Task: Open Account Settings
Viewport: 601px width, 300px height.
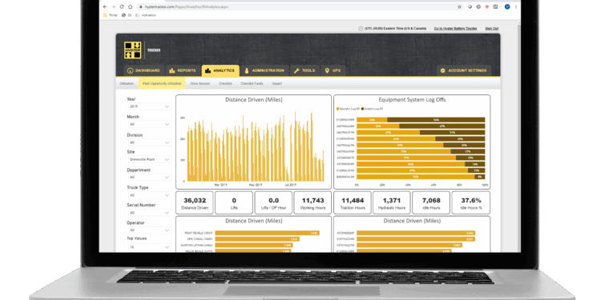Action: (x=464, y=70)
